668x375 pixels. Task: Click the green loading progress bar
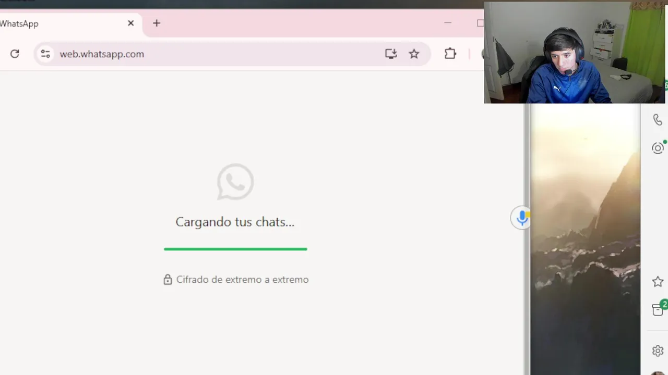[235, 249]
